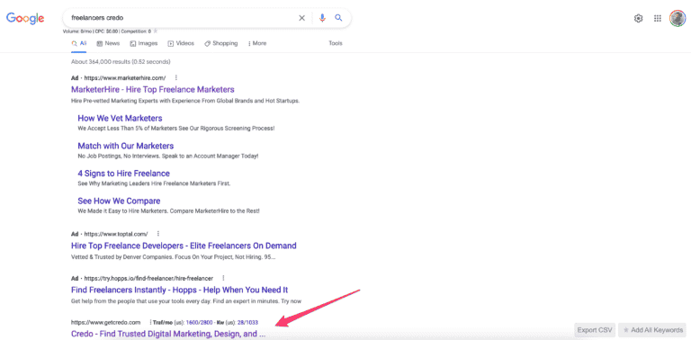691x340 pixels.
Task: Open options dots beside getcredo.com URL
Action: click(150, 322)
